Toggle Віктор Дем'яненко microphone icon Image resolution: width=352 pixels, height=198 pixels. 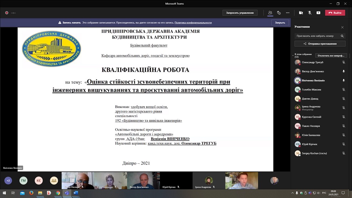[343, 71]
